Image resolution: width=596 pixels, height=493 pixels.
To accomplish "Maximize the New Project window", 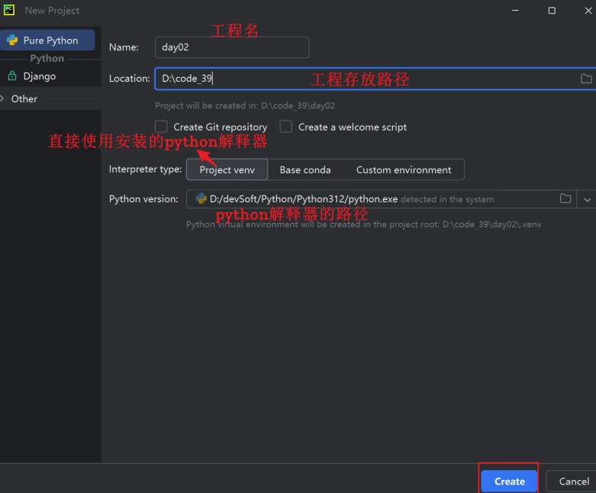I will point(552,11).
